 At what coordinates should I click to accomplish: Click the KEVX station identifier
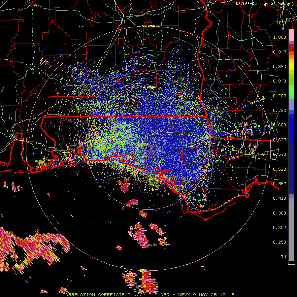tap(184, 295)
